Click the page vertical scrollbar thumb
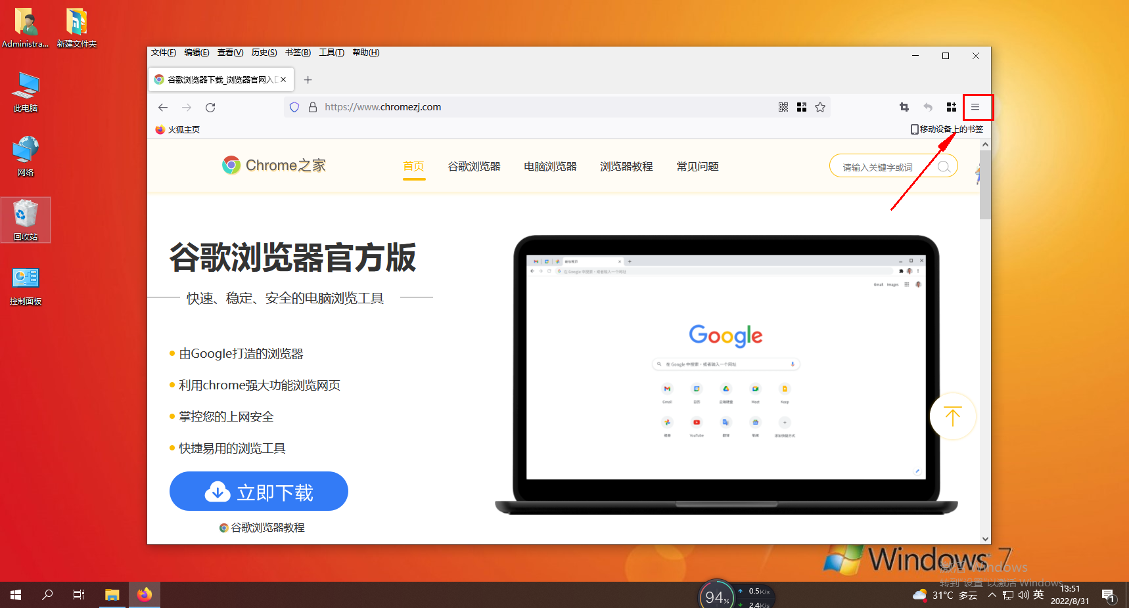Screen dimensions: 1129x608 pyautogui.click(x=985, y=185)
